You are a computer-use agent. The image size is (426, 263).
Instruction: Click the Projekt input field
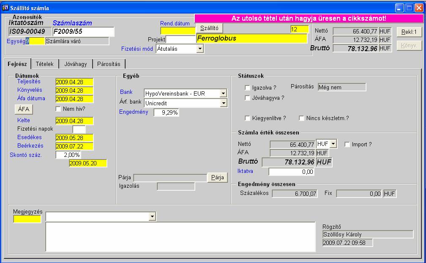point(181,40)
